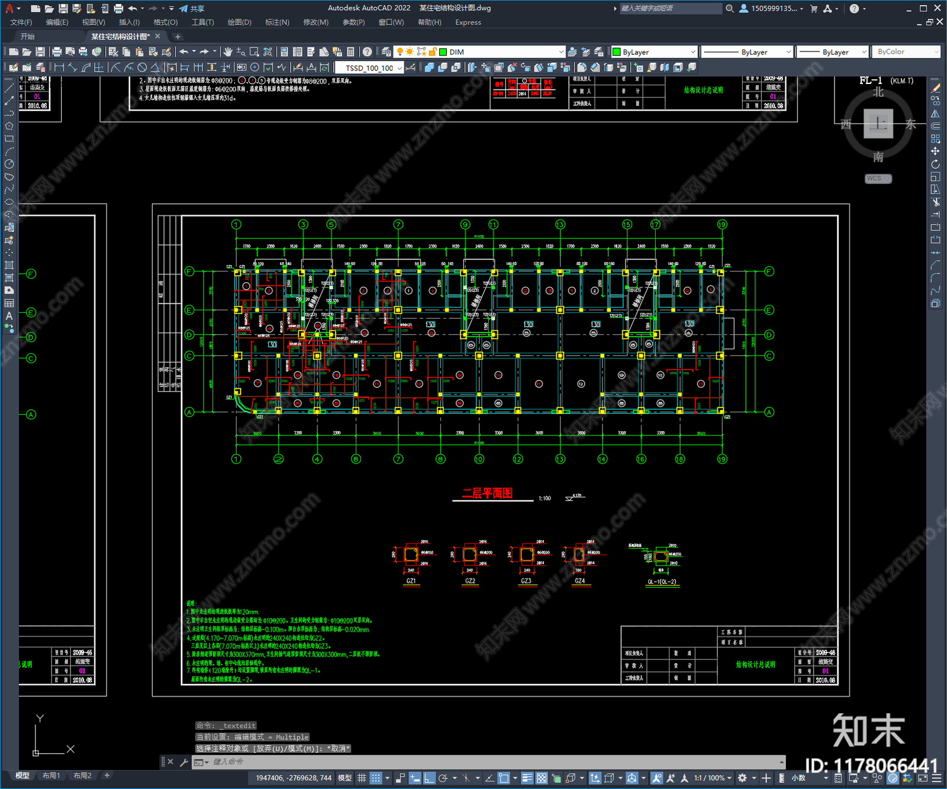This screenshot has height=789, width=947.
Task: Click the Plot (printer) icon in standard toolbar
Action: [57, 52]
